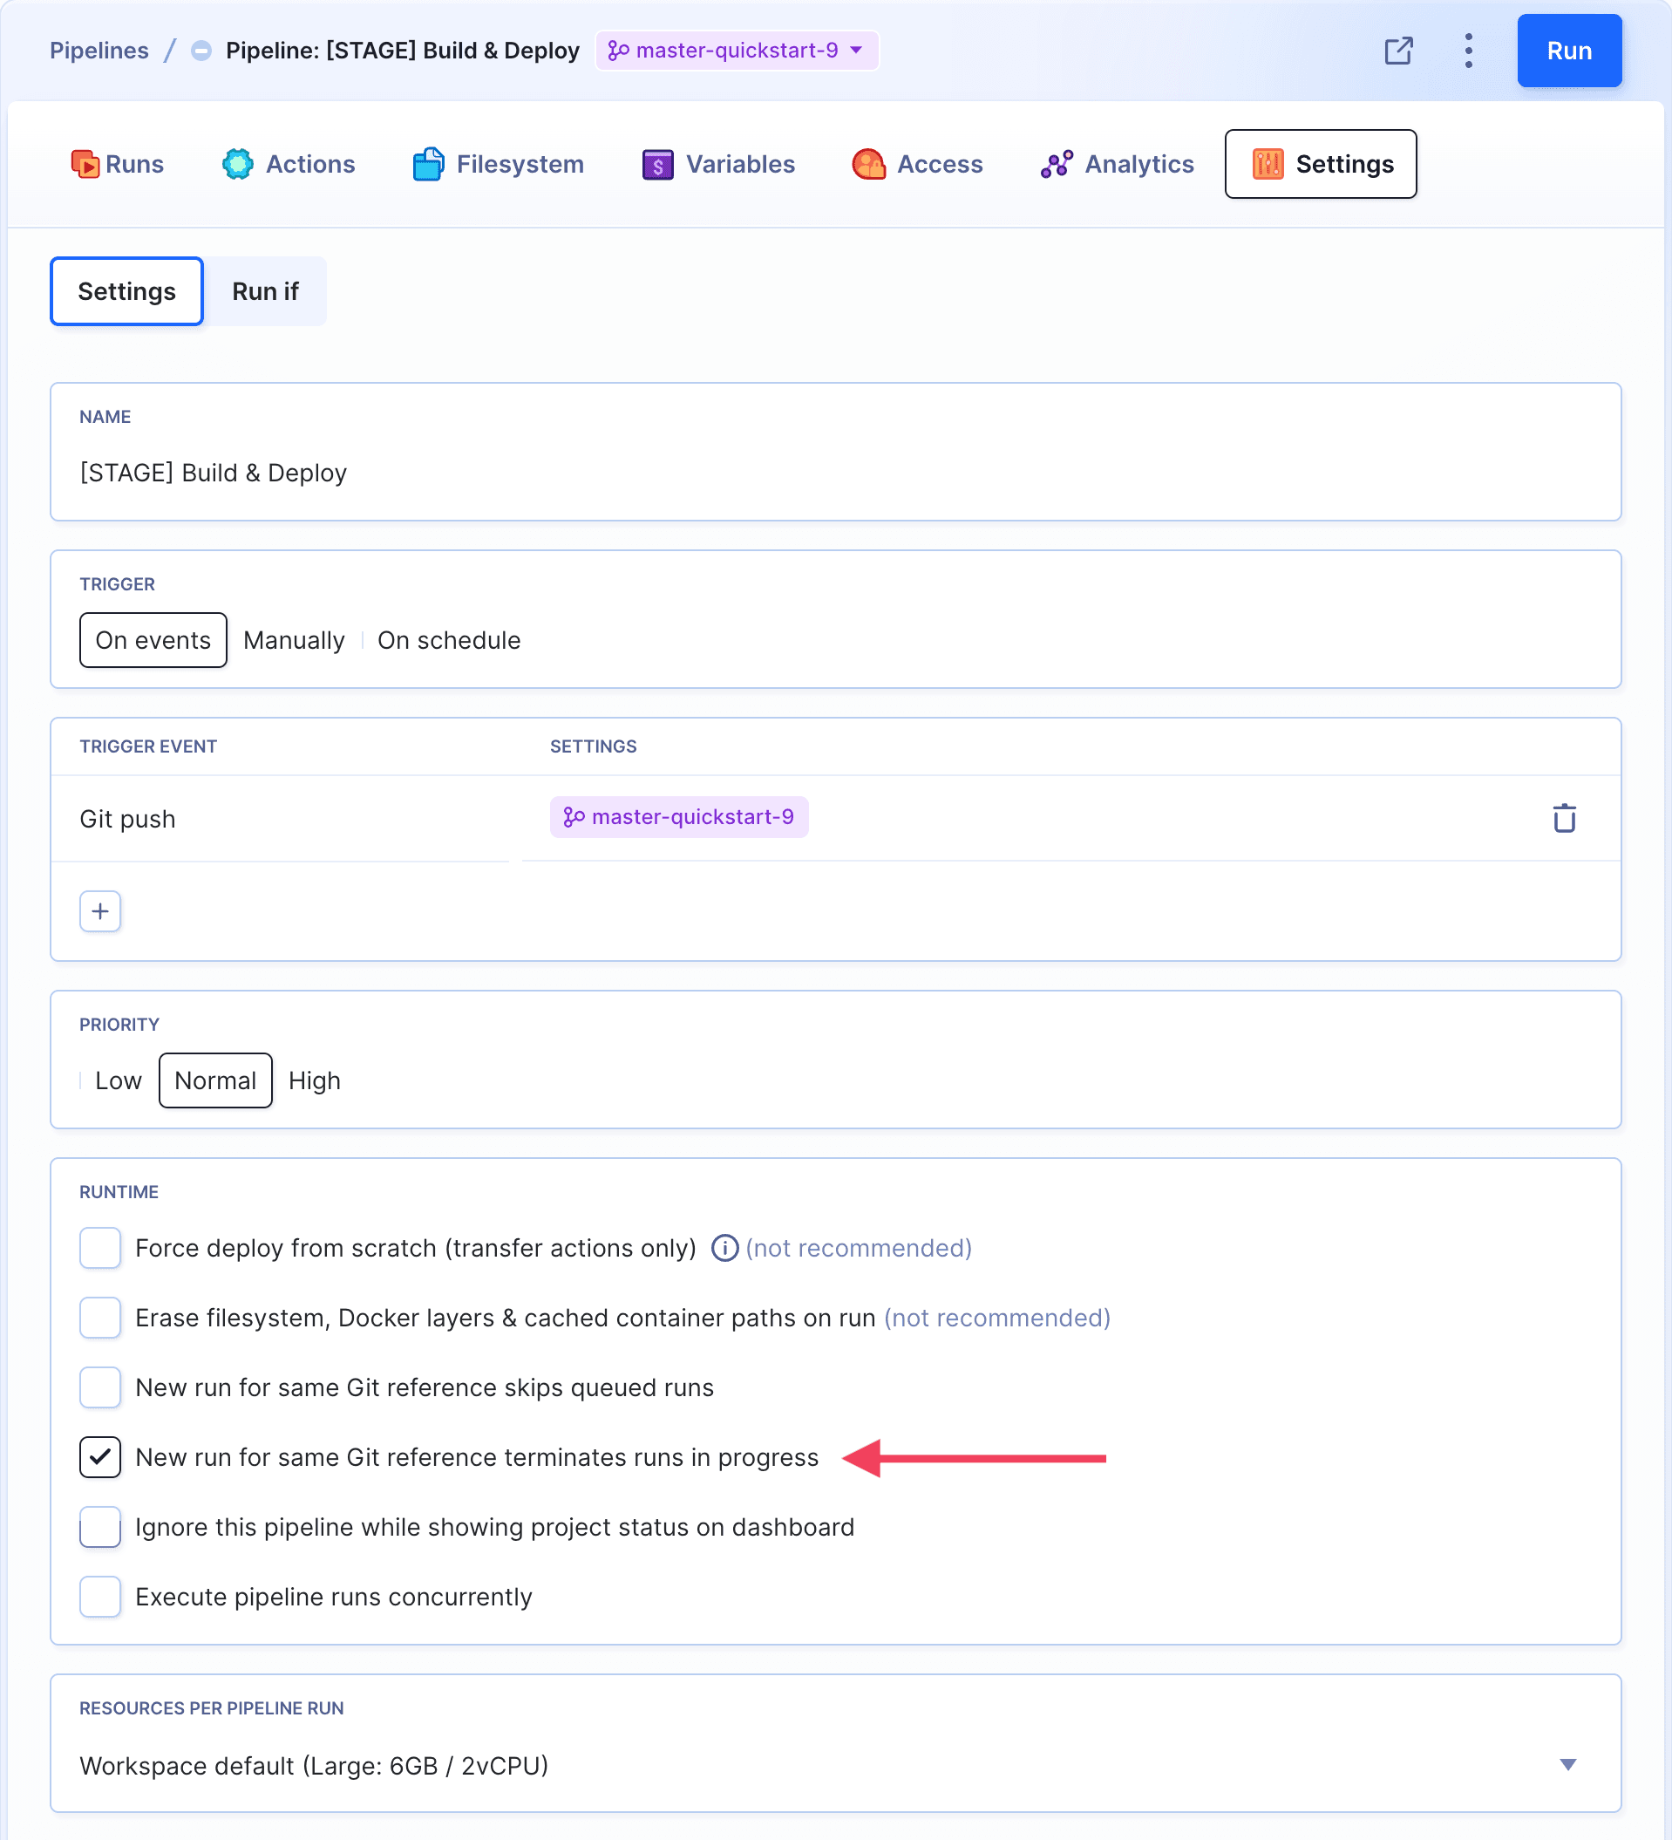Click the Runs tab icon

click(85, 164)
